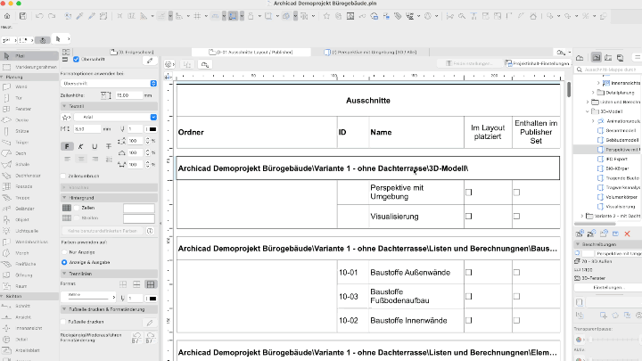The height and width of the screenshot is (361, 642).
Task: Select the Schnitt tool in Sichten
Action: click(20, 306)
